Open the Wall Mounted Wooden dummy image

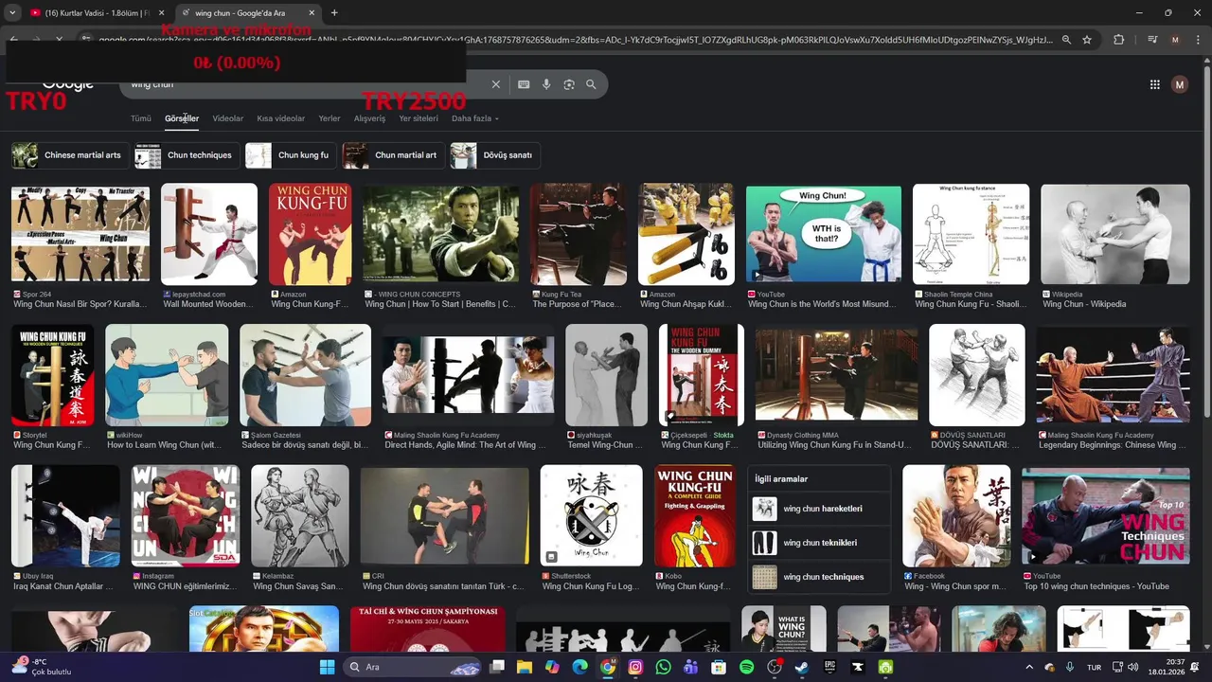click(x=209, y=234)
